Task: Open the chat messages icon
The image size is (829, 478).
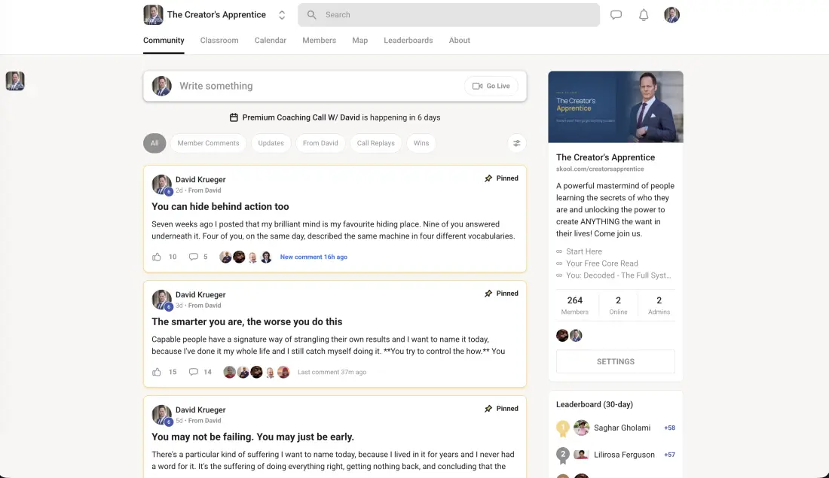Action: click(x=616, y=15)
